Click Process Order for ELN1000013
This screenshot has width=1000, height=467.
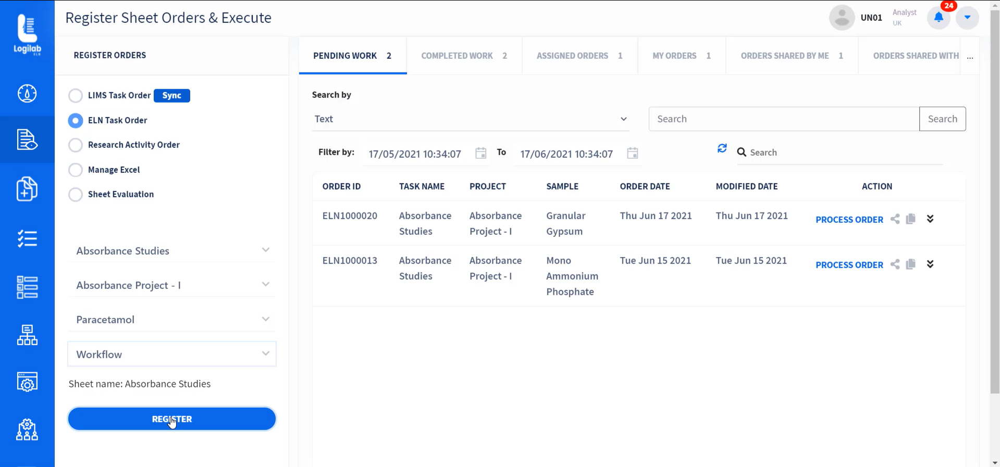pyautogui.click(x=849, y=265)
